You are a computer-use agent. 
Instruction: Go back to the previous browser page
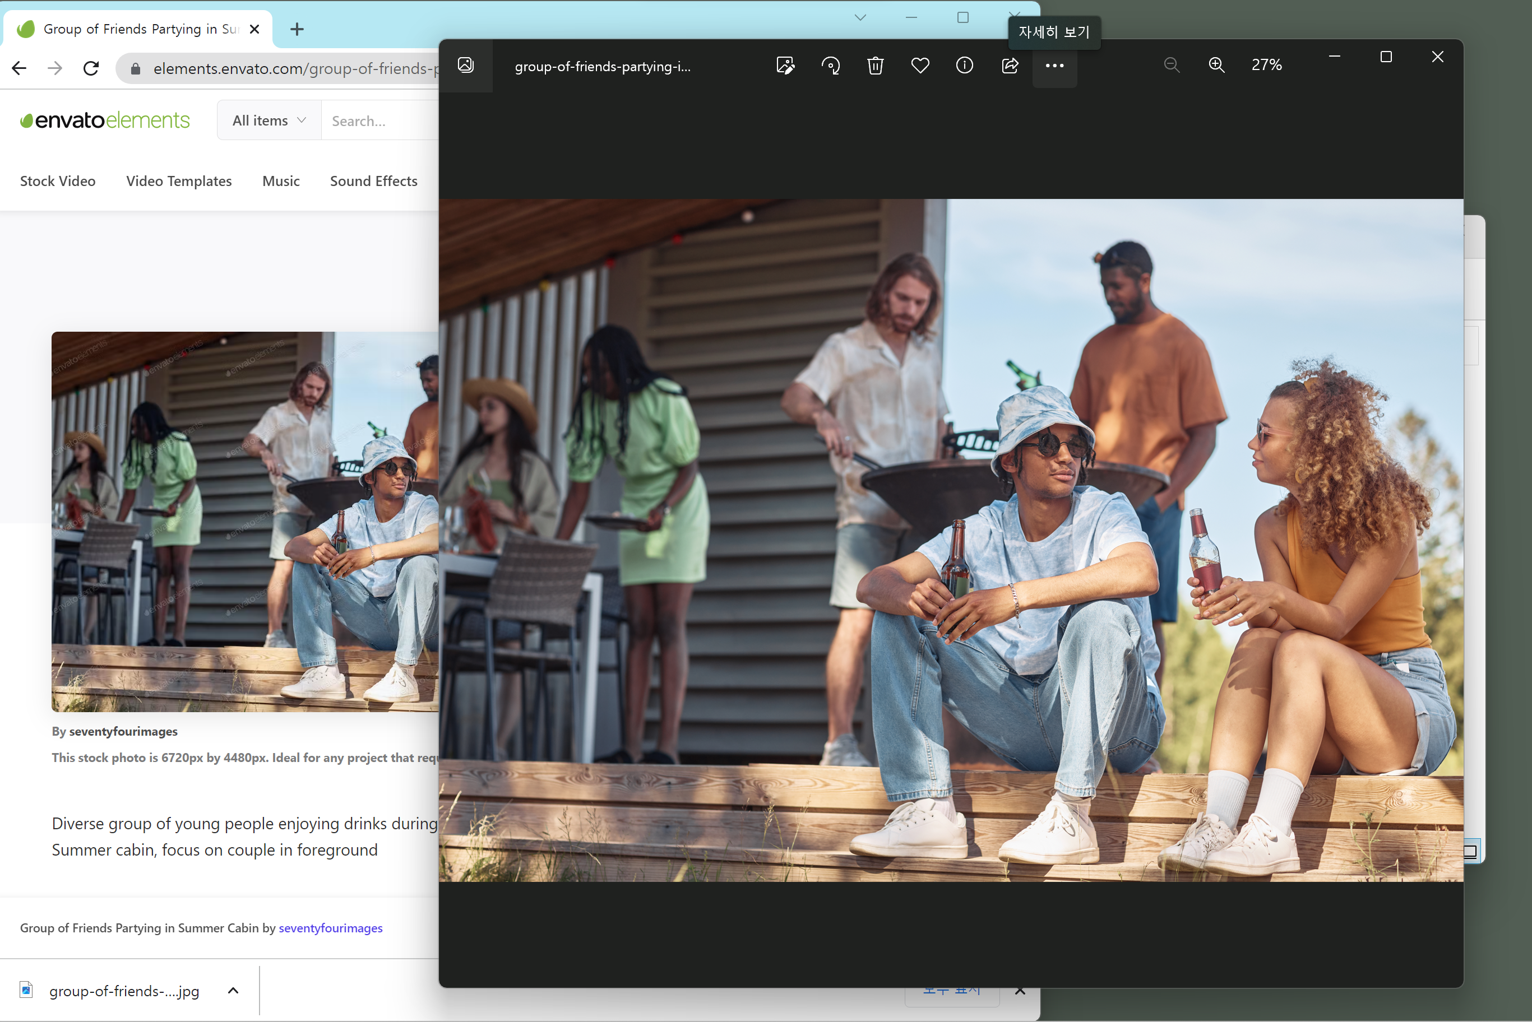20,68
